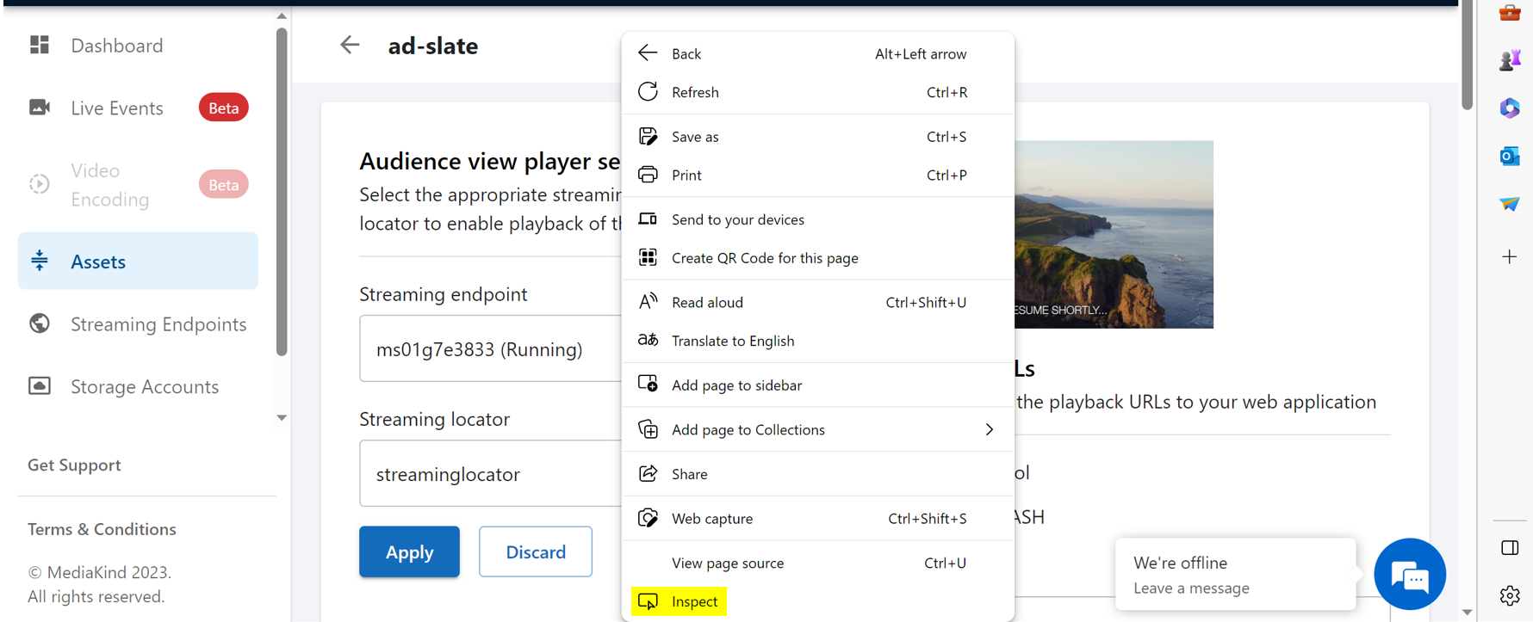Click the We're offline message box

click(1235, 574)
